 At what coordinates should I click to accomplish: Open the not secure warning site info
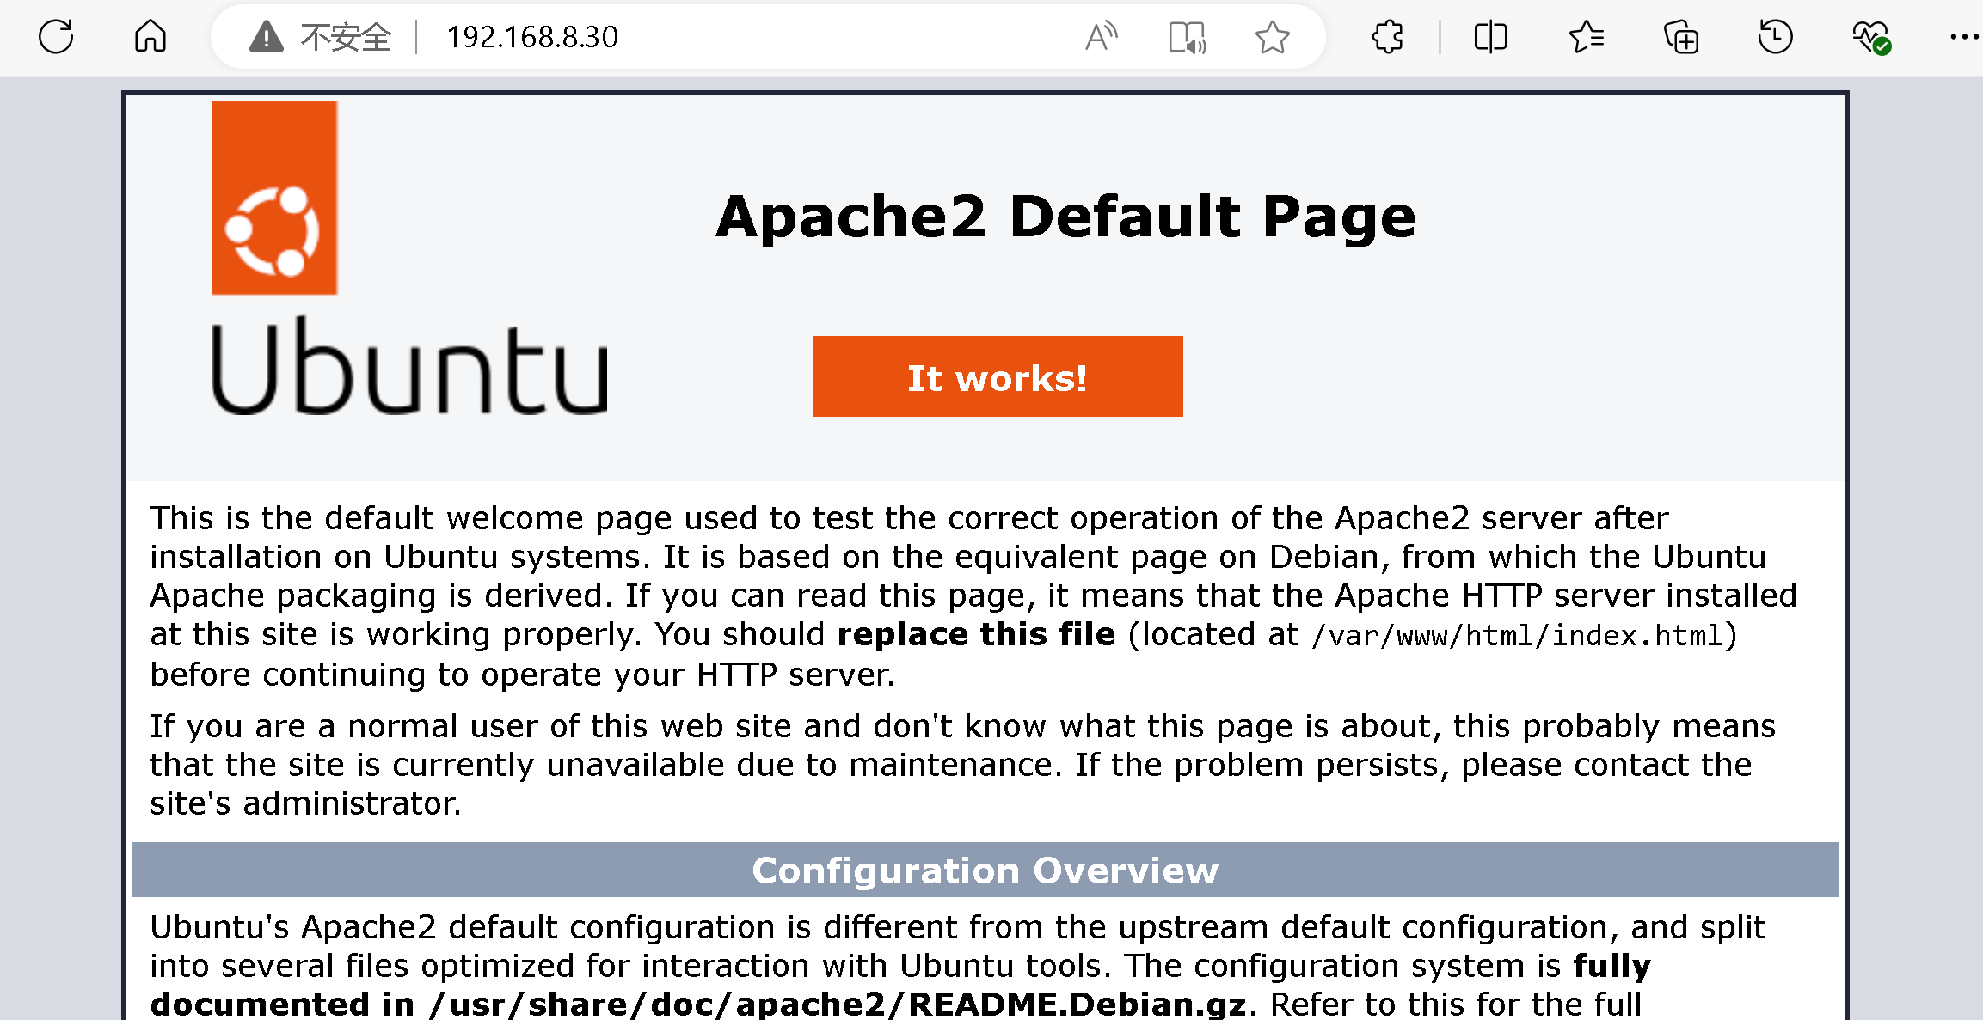pyautogui.click(x=320, y=37)
